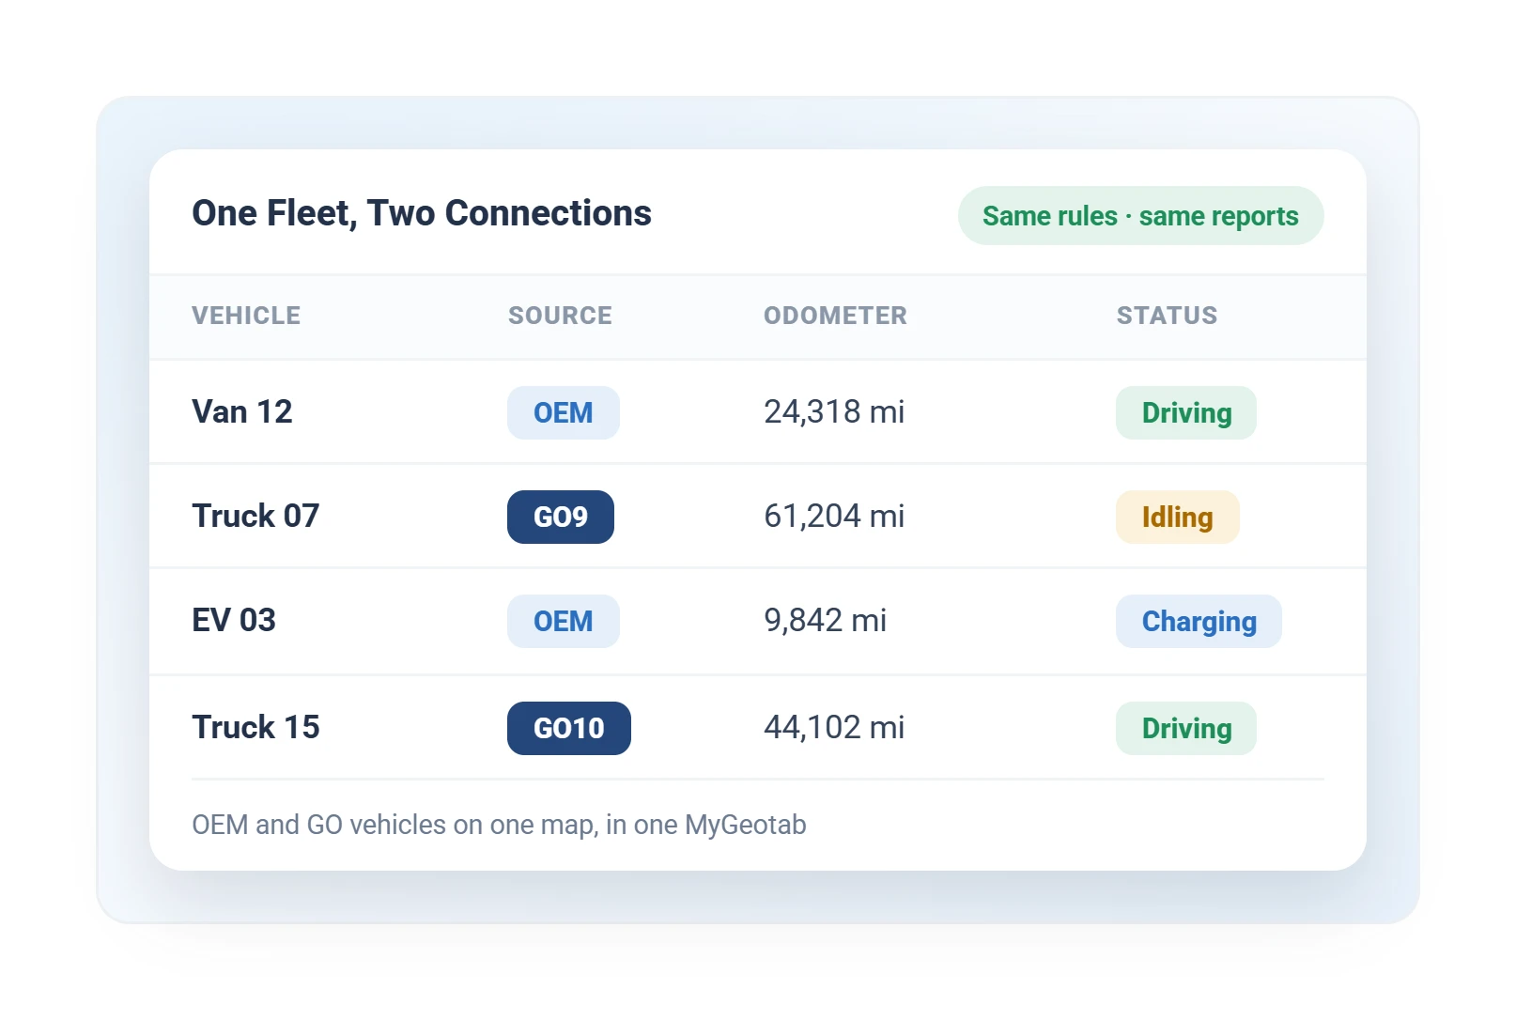The image size is (1516, 1020).
Task: Click the Charging status badge
Action: pos(1199,621)
